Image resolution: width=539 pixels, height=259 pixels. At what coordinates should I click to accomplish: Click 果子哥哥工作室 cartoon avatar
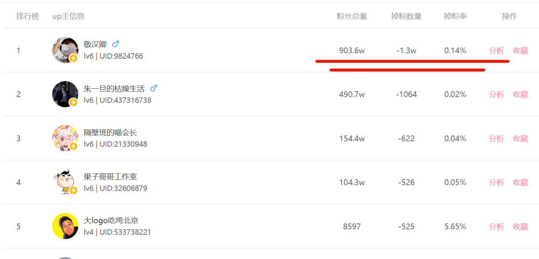coord(65,182)
